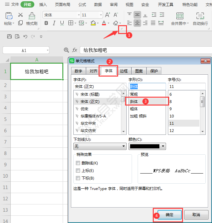Viewport: 212px width, 223px height.
Task: Click the 确定 OK button
Action: pyautogui.click(x=169, y=215)
